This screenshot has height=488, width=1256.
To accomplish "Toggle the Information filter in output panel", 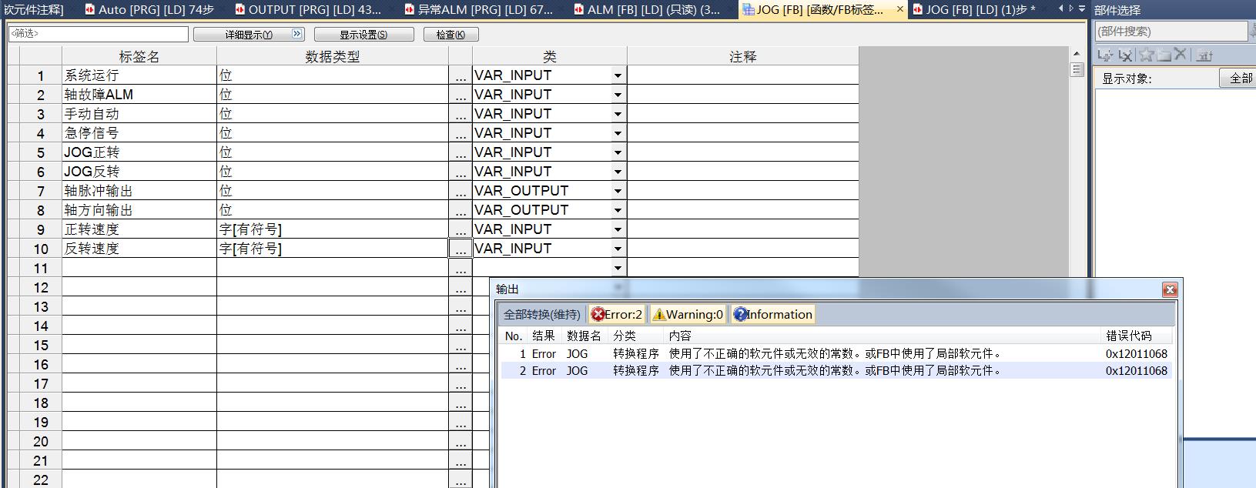I will 772,314.
